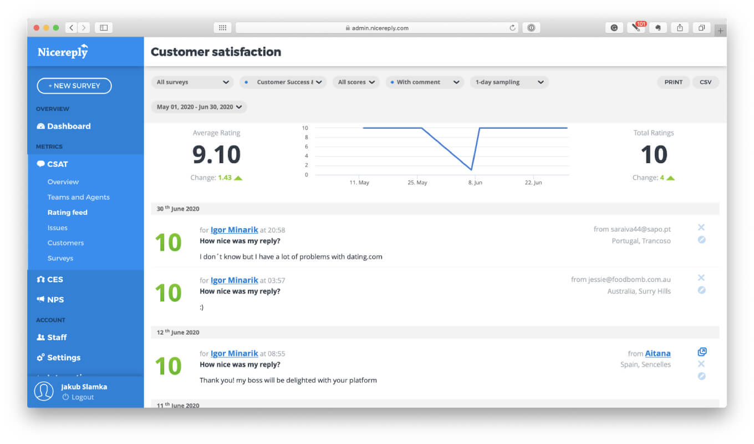Image resolution: width=754 pixels, height=444 pixels.
Task: Print the rating feed
Action: pyautogui.click(x=674, y=82)
